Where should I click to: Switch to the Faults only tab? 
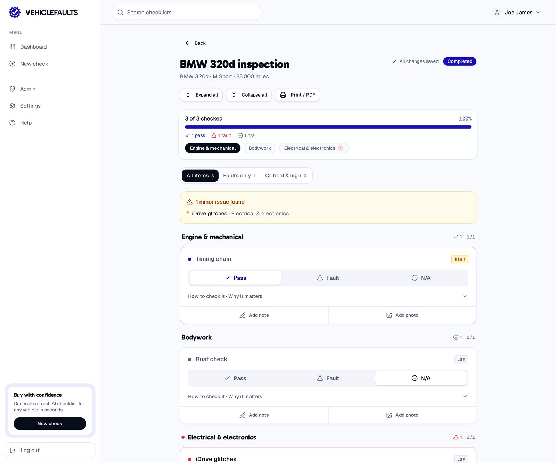pyautogui.click(x=239, y=176)
